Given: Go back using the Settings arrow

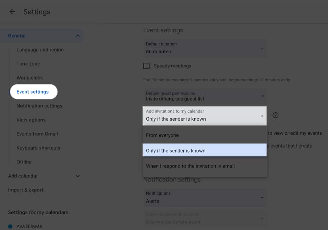Looking at the screenshot, I should 12,12.
